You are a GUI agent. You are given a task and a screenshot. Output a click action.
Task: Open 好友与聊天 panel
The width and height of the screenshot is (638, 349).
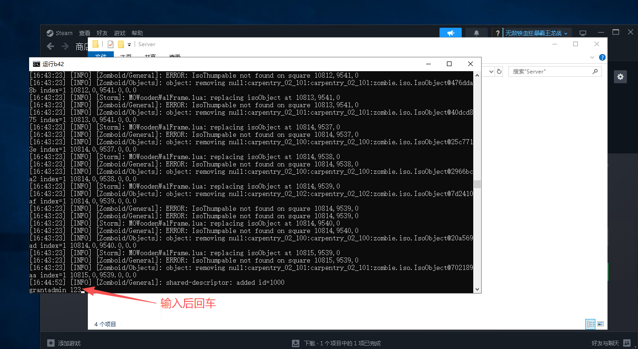point(605,343)
